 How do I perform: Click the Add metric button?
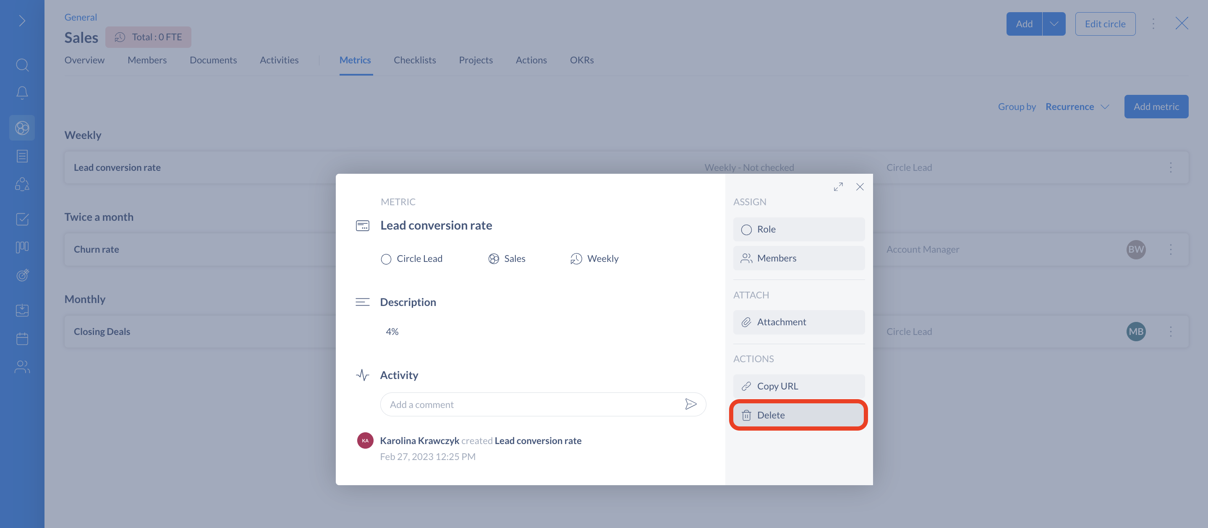click(x=1156, y=107)
